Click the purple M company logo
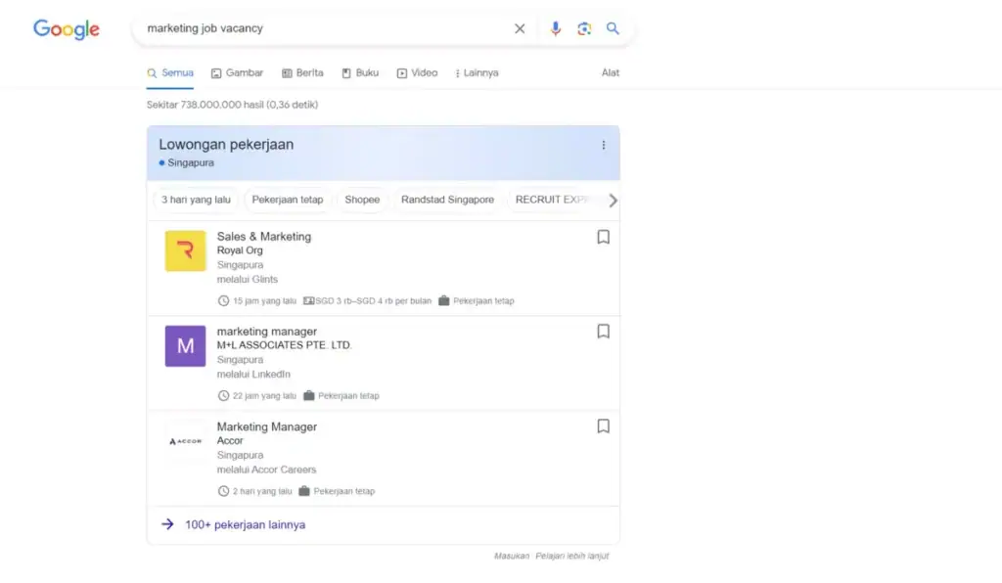1002x583 pixels. tap(185, 346)
